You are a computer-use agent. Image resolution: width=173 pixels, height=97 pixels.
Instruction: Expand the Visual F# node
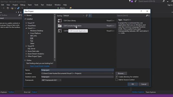coord(26,46)
